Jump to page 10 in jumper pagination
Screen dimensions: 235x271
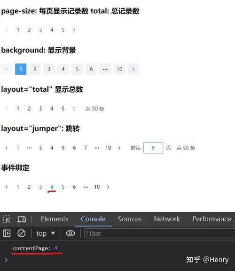point(108,148)
